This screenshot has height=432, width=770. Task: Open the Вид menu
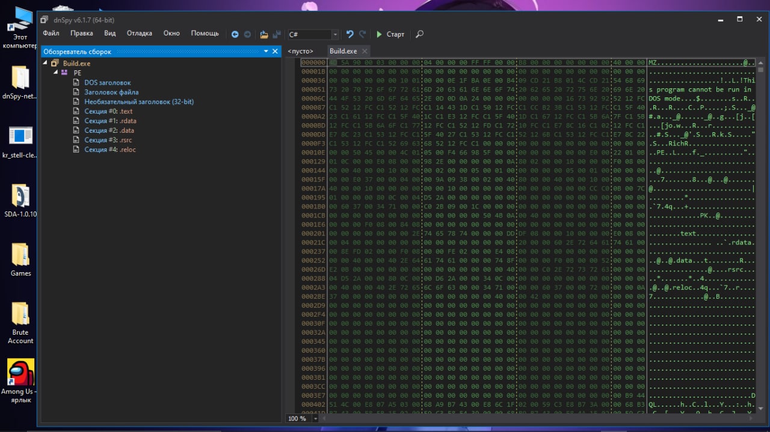tap(109, 34)
